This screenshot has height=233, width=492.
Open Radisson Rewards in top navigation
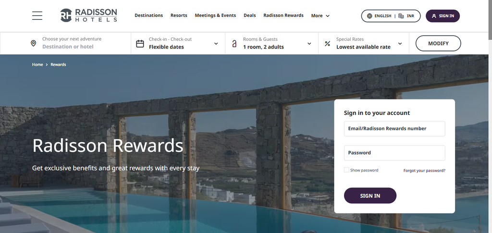[x=283, y=15]
